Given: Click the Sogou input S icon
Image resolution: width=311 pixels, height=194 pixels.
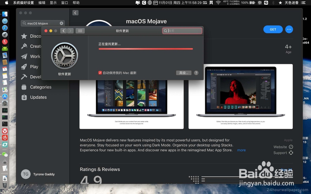Looking at the screenshot, I should coord(266,2).
